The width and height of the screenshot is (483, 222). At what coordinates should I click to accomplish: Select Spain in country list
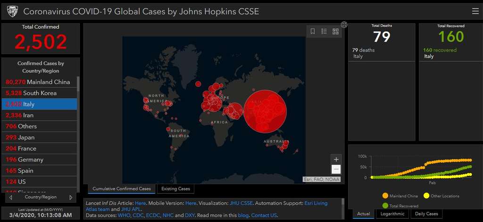pyautogui.click(x=40, y=171)
